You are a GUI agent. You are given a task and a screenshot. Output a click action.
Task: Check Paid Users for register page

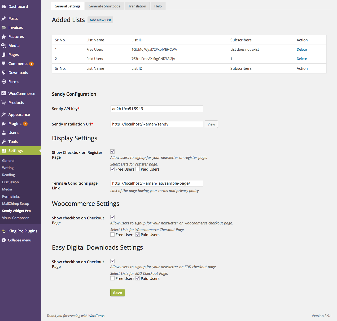tap(138, 169)
